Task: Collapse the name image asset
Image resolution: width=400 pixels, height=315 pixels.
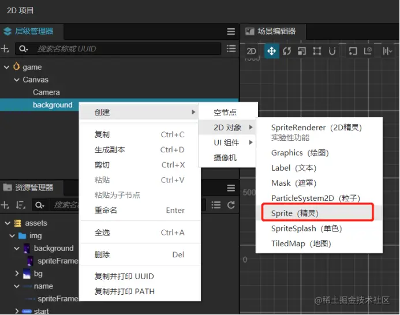Action: pyautogui.click(x=17, y=286)
